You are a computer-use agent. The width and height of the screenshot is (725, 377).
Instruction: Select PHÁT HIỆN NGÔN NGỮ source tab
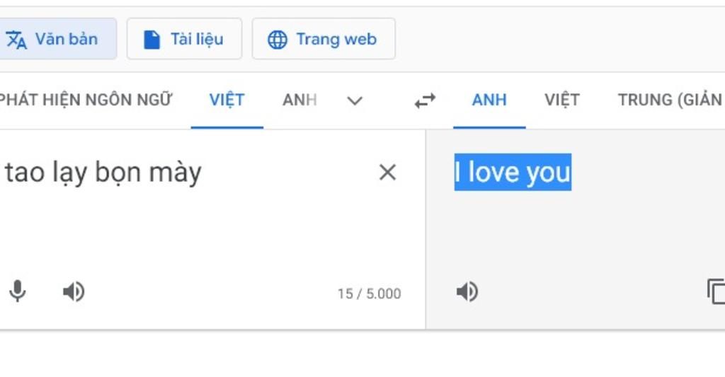(85, 100)
